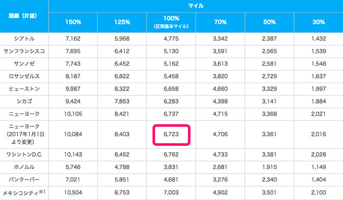Click the 8,187 cell for ロサンゼルス
The image size is (343, 200).
point(73,76)
